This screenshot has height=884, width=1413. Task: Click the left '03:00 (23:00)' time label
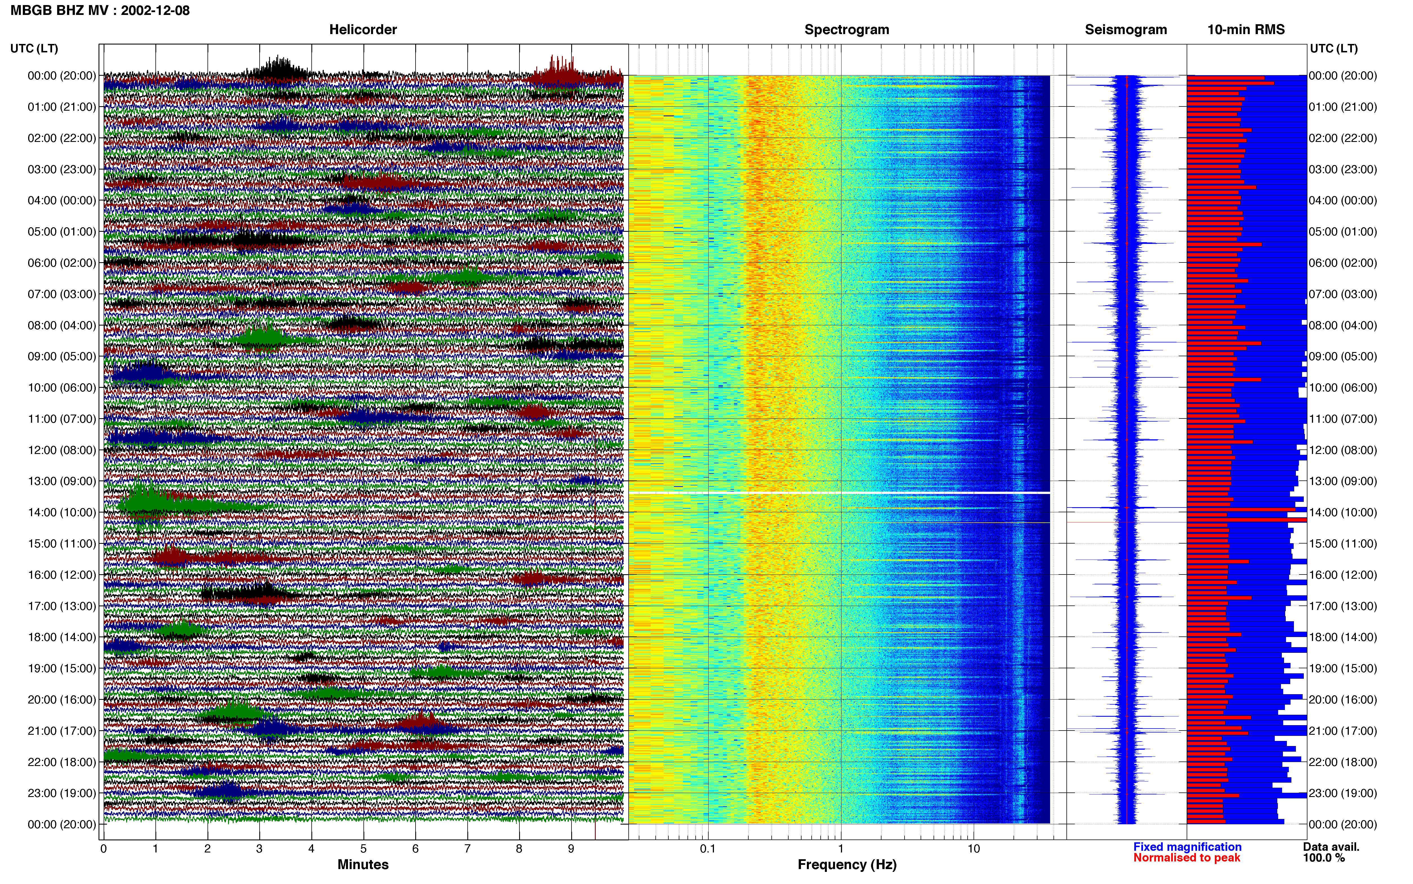62,170
